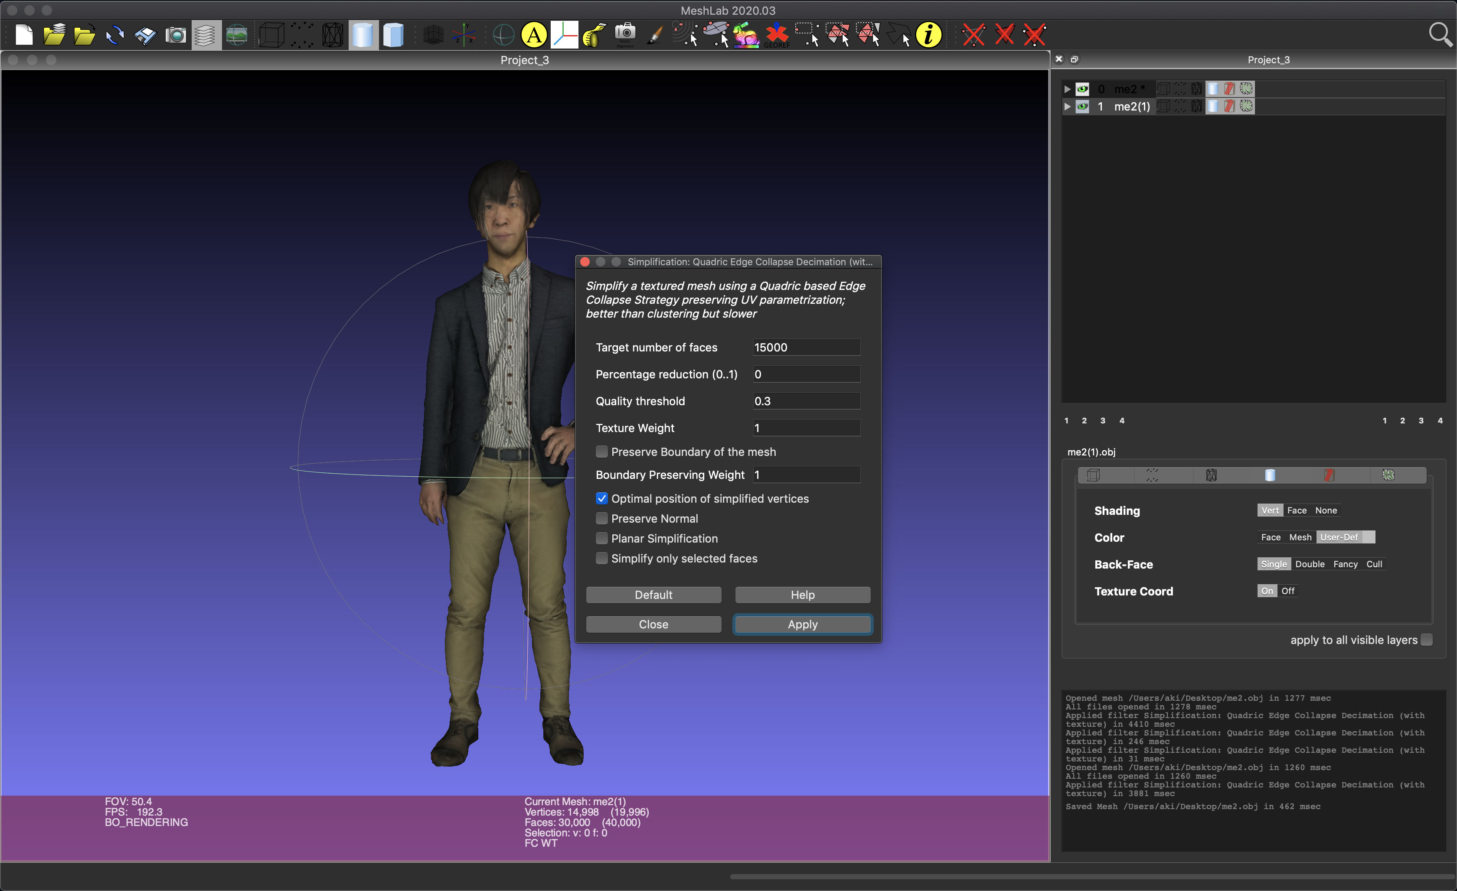Viewport: 1457px width, 891px height.
Task: Click the User-Def color swatch
Action: (x=1369, y=537)
